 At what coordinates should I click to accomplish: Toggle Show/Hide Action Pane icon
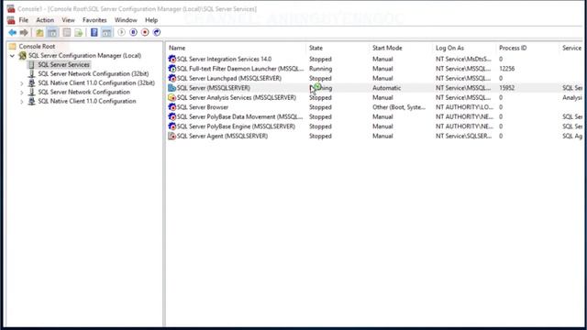pyautogui.click(x=106, y=33)
